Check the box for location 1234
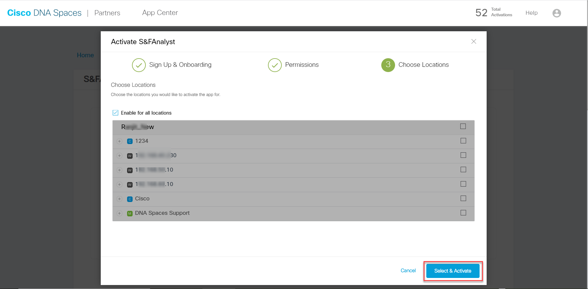Screen dimensions: 588x289 click(463, 141)
